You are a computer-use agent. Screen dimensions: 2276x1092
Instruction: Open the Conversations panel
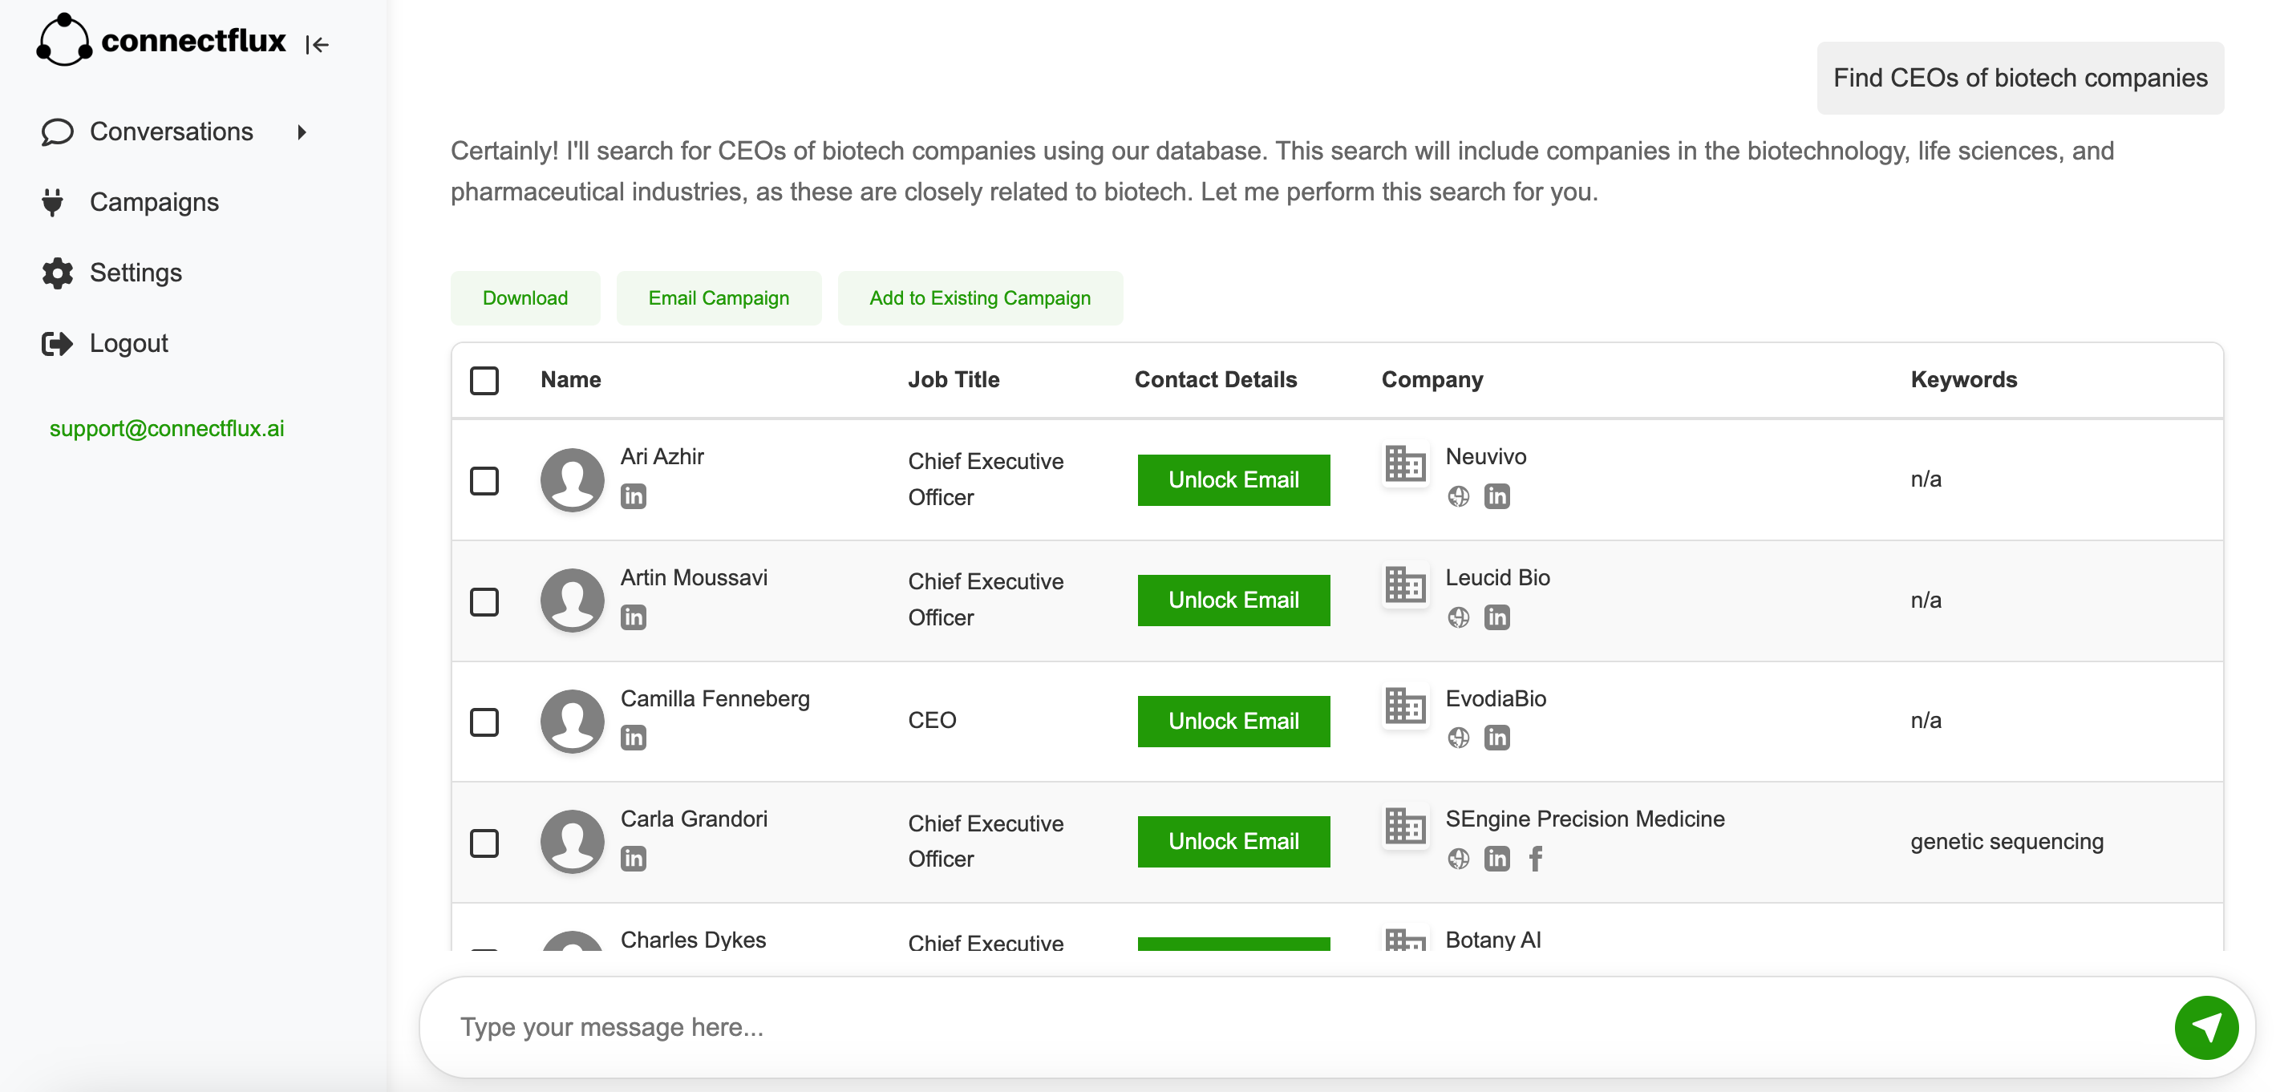coord(172,131)
